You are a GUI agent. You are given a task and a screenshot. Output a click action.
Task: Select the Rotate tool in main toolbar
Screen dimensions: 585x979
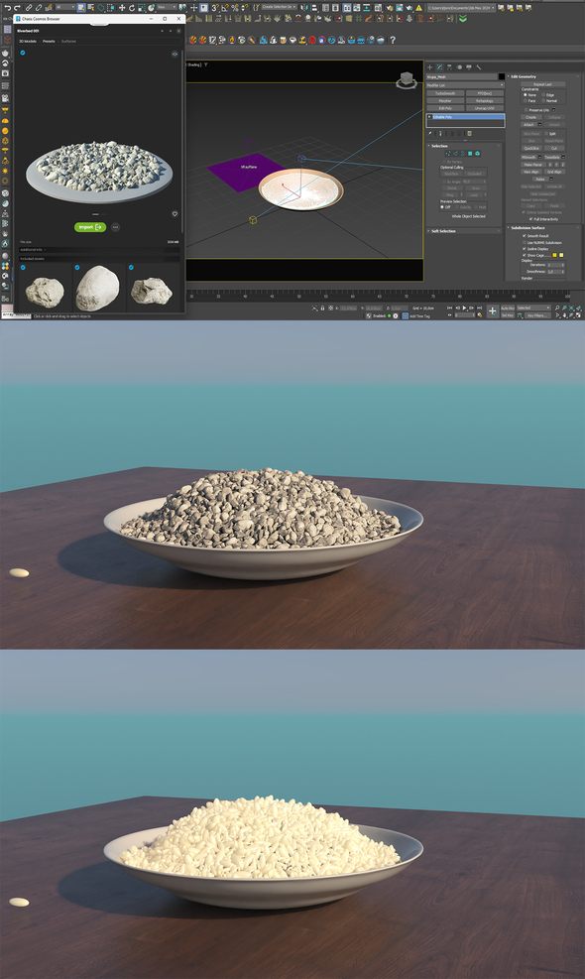132,8
